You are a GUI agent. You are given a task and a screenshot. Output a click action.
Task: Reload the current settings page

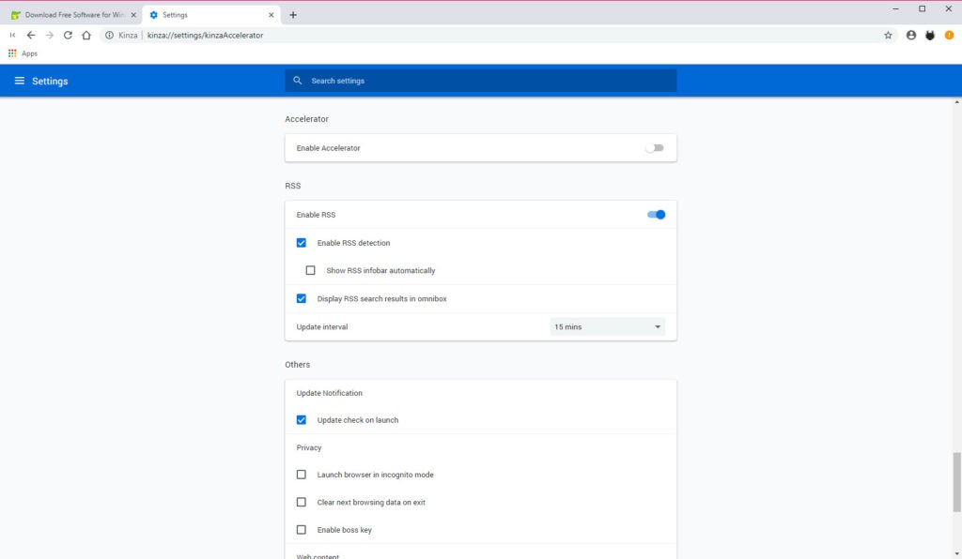click(68, 35)
